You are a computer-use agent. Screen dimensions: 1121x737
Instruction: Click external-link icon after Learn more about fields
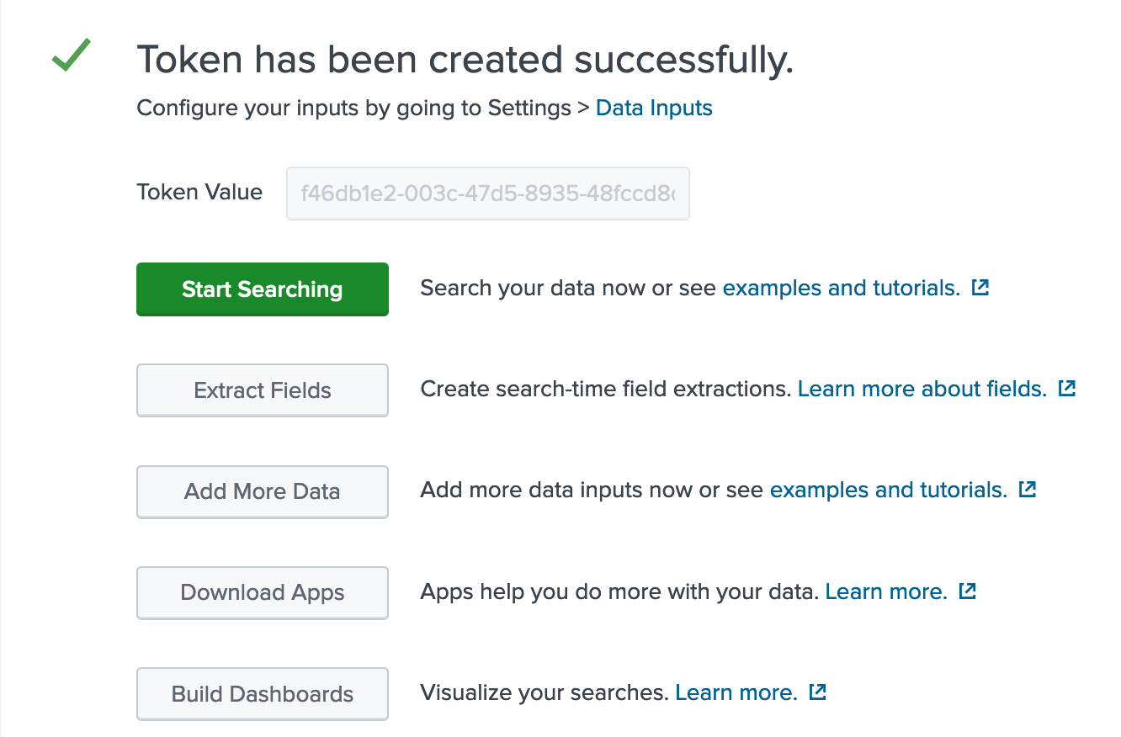pyautogui.click(x=1067, y=389)
